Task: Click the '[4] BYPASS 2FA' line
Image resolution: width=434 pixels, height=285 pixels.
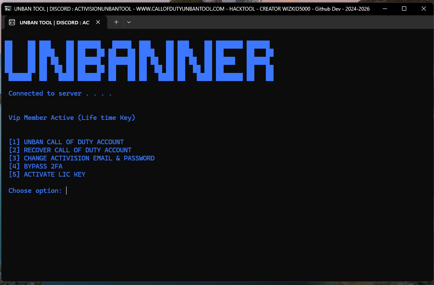Action: point(35,166)
